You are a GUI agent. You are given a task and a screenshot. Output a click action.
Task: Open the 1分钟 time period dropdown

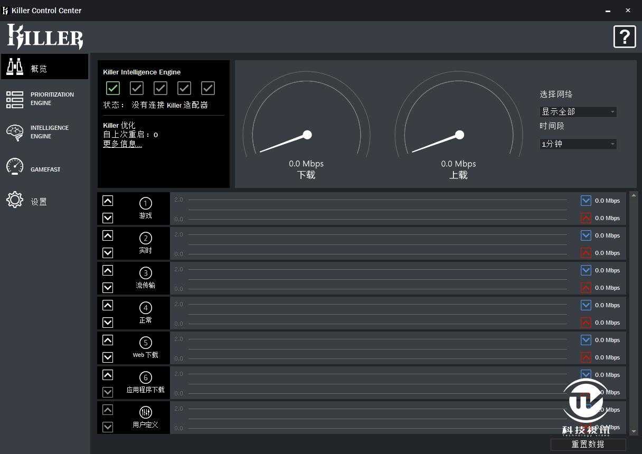coord(578,144)
